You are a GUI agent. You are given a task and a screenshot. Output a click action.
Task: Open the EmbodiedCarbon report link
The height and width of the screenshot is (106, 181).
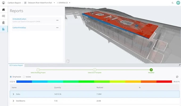coord(19,19)
